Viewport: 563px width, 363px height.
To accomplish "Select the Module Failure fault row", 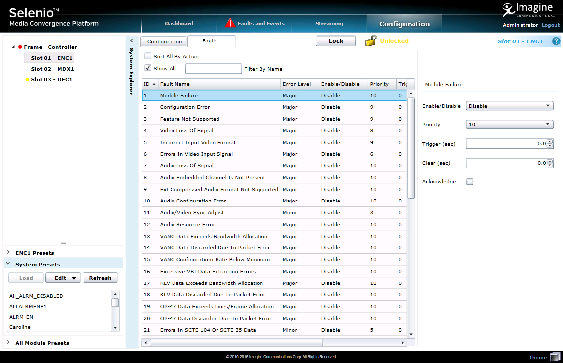I will point(274,95).
